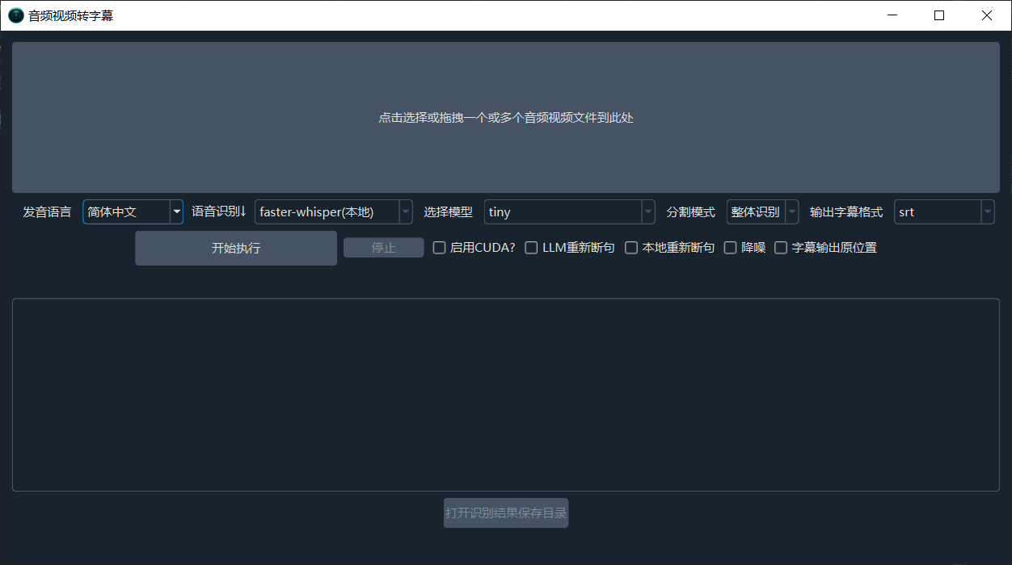Enable 字幕输出原位置 output option
The width and height of the screenshot is (1012, 565).
[781, 247]
